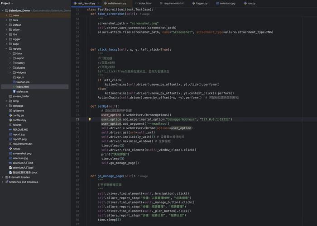
Task: Click the '1 usage' hint beside take_screenshot
Action: 145,14
